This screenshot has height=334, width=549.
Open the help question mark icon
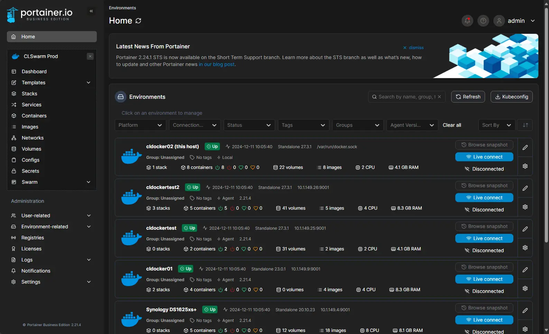click(483, 21)
